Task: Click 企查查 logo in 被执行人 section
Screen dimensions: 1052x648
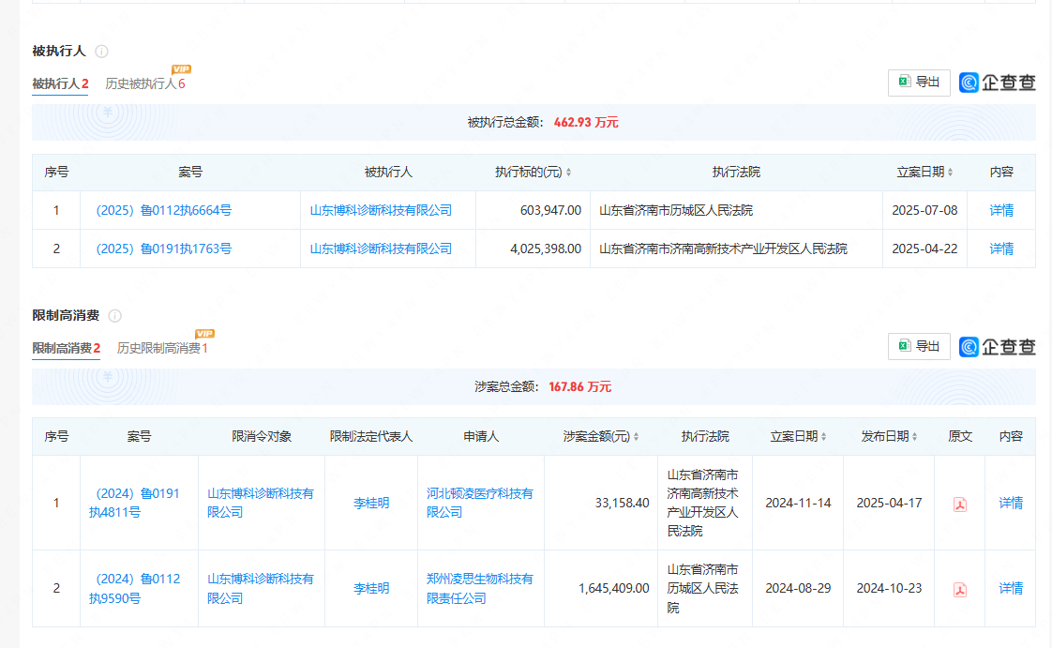Action: 998,83
